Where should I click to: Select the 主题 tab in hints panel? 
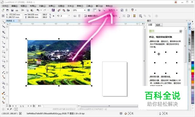click(150, 25)
